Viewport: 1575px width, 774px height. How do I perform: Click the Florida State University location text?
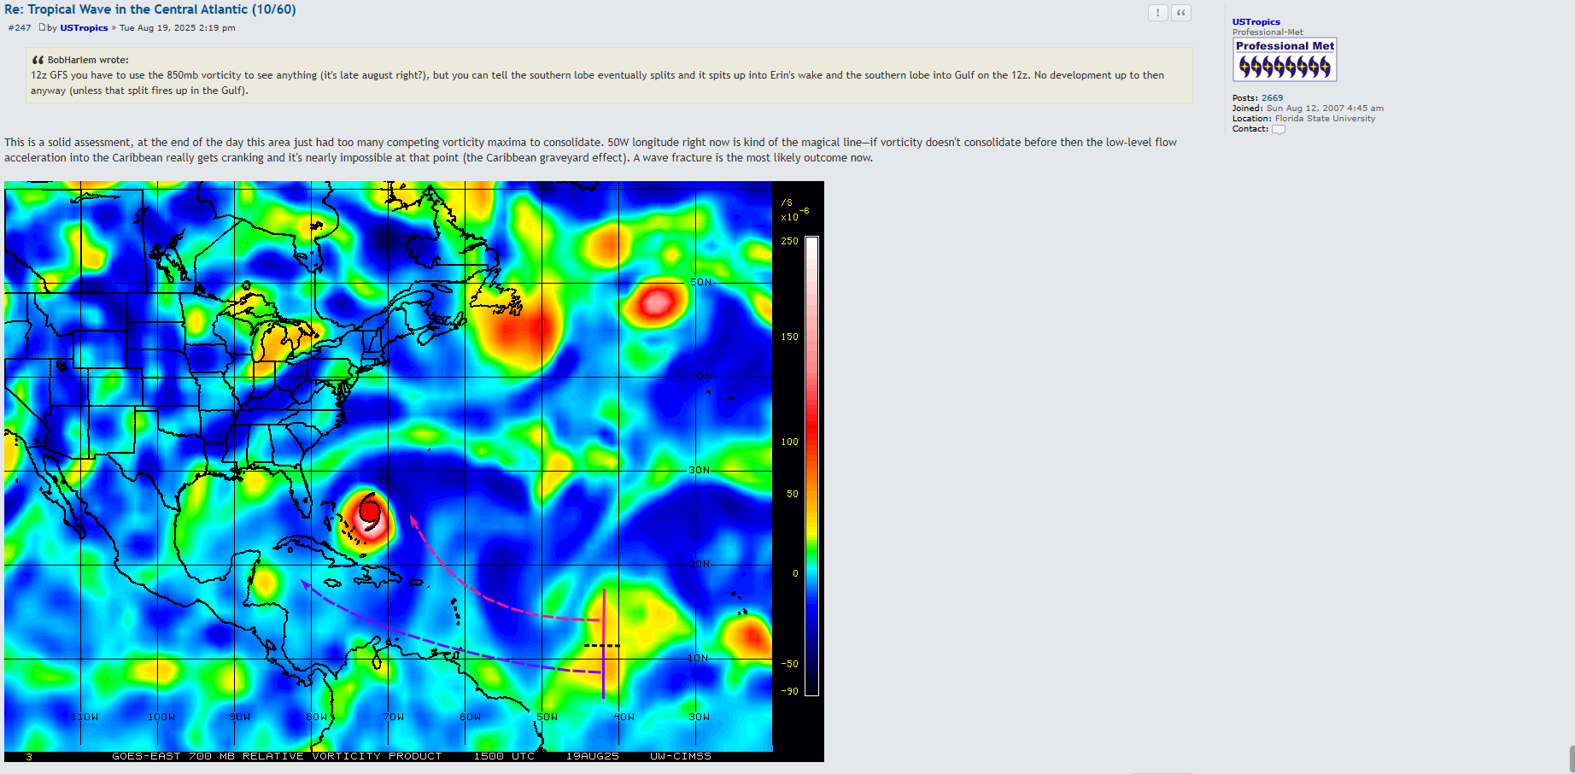(1325, 119)
